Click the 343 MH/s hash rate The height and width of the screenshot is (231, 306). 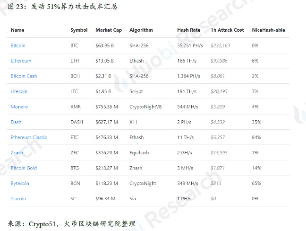coord(187,183)
